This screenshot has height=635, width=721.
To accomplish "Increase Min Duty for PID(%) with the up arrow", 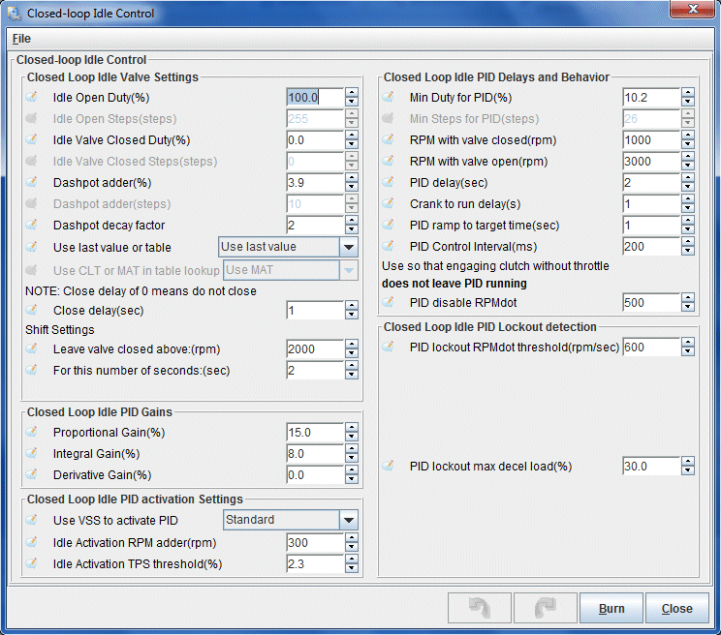I will coord(688,92).
